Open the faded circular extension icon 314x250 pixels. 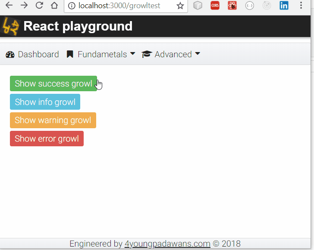[267, 6]
